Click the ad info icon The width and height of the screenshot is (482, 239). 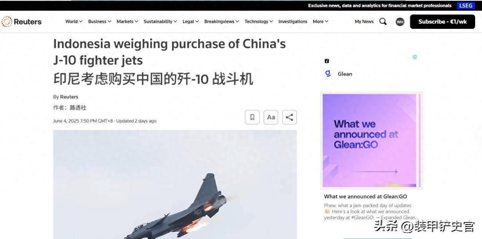[415, 57]
